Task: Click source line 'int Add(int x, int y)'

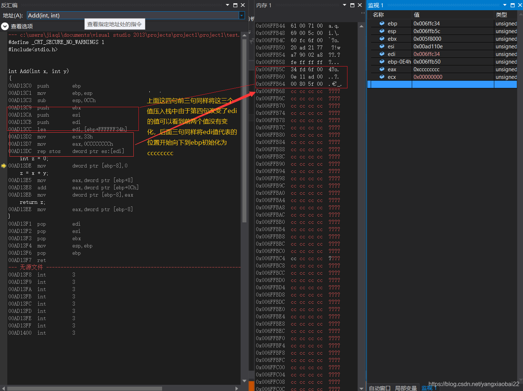Action: point(39,71)
